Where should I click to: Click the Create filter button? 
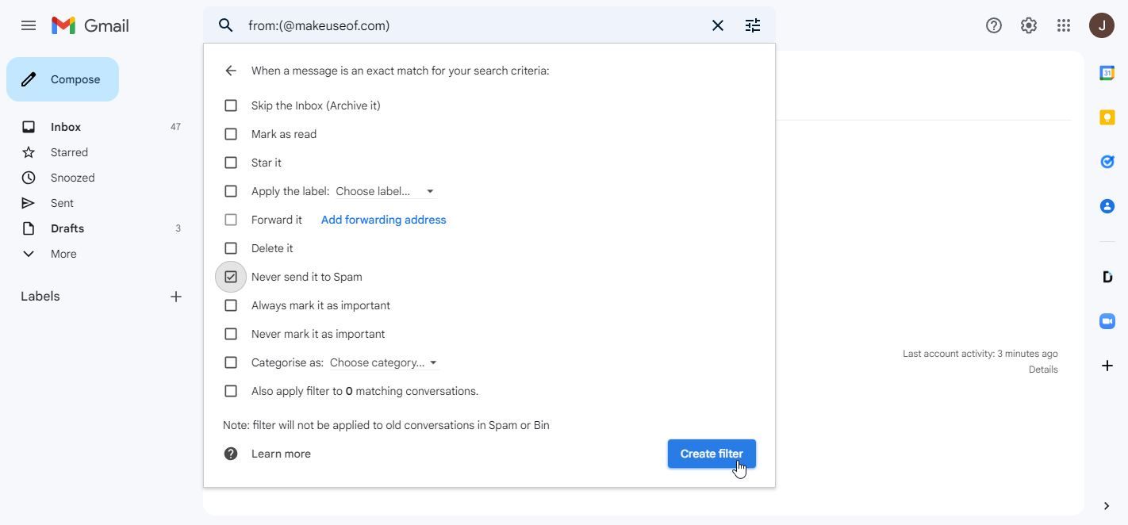(x=712, y=454)
